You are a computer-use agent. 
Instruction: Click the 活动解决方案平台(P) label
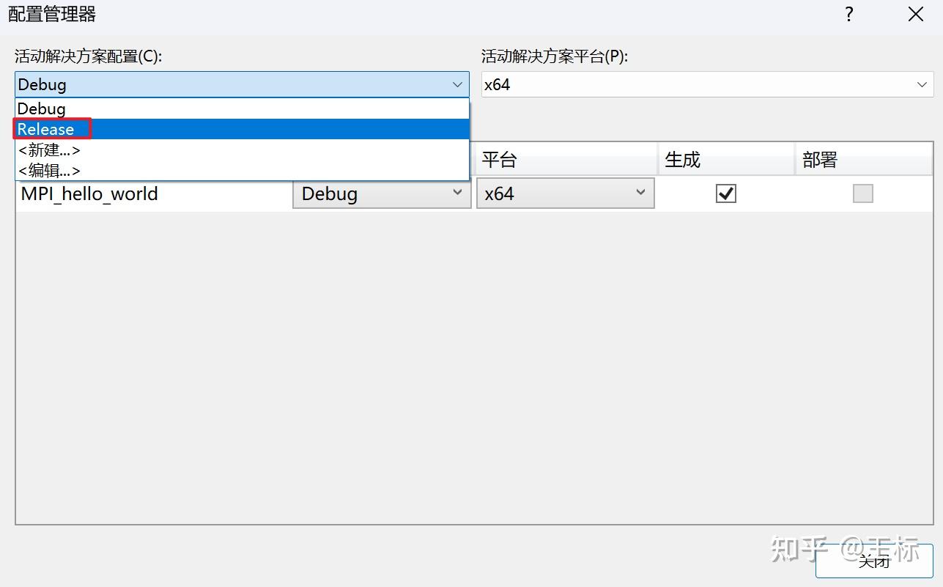point(555,56)
